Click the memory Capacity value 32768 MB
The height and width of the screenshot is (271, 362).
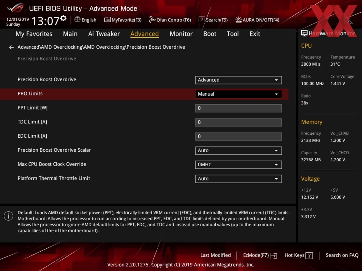coord(311,160)
